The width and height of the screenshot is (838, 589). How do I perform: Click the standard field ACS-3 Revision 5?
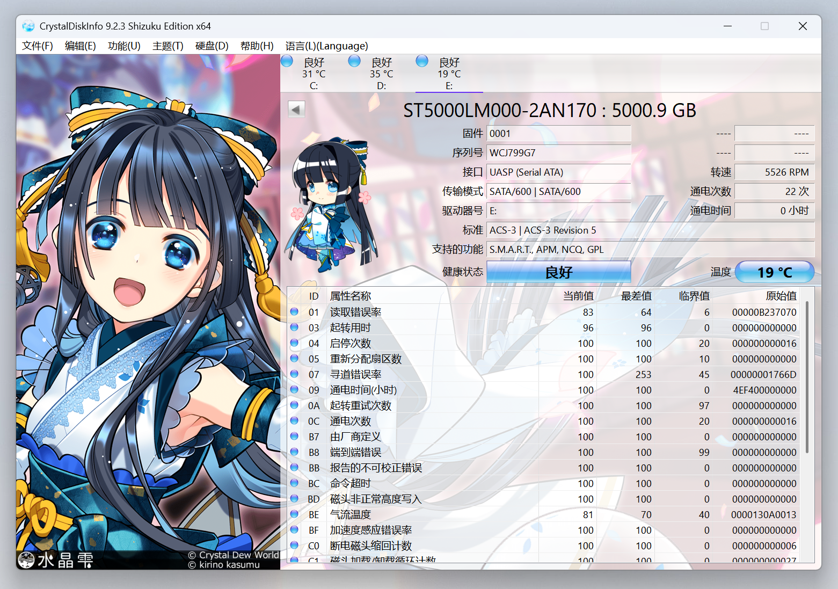coord(651,230)
